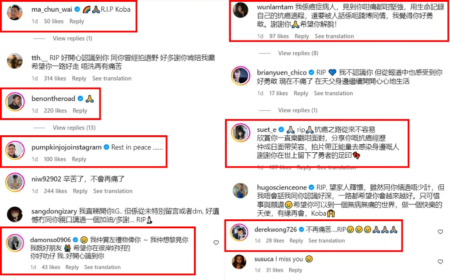Screen dimensions: 450x280
Task: Reply to niw92902's comment
Action: pyautogui.click(x=80, y=191)
